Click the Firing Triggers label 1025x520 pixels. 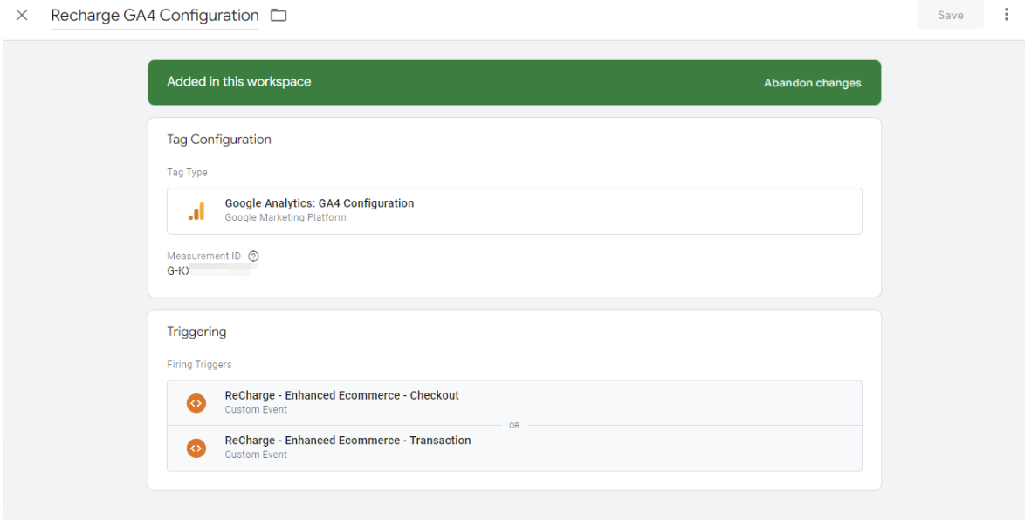(199, 365)
